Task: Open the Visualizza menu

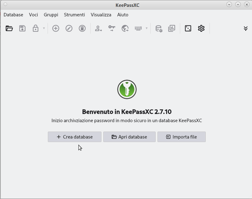Action: coord(101,15)
